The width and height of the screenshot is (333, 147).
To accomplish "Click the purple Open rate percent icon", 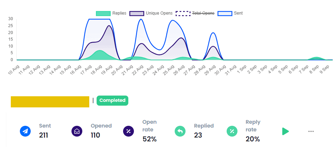I will (128, 131).
